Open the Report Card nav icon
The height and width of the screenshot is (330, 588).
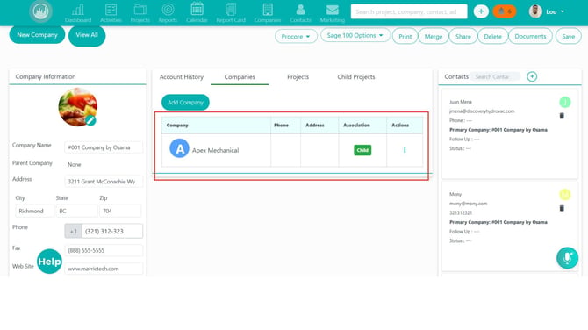tap(231, 13)
